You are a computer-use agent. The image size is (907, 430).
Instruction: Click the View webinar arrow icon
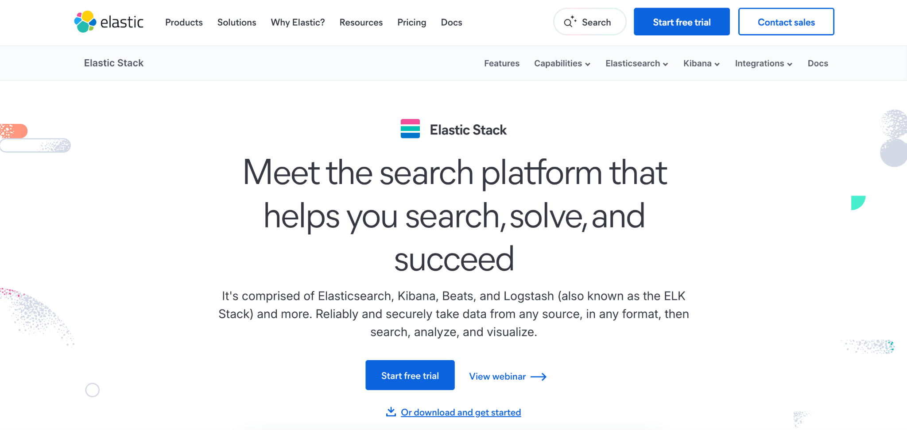point(539,376)
